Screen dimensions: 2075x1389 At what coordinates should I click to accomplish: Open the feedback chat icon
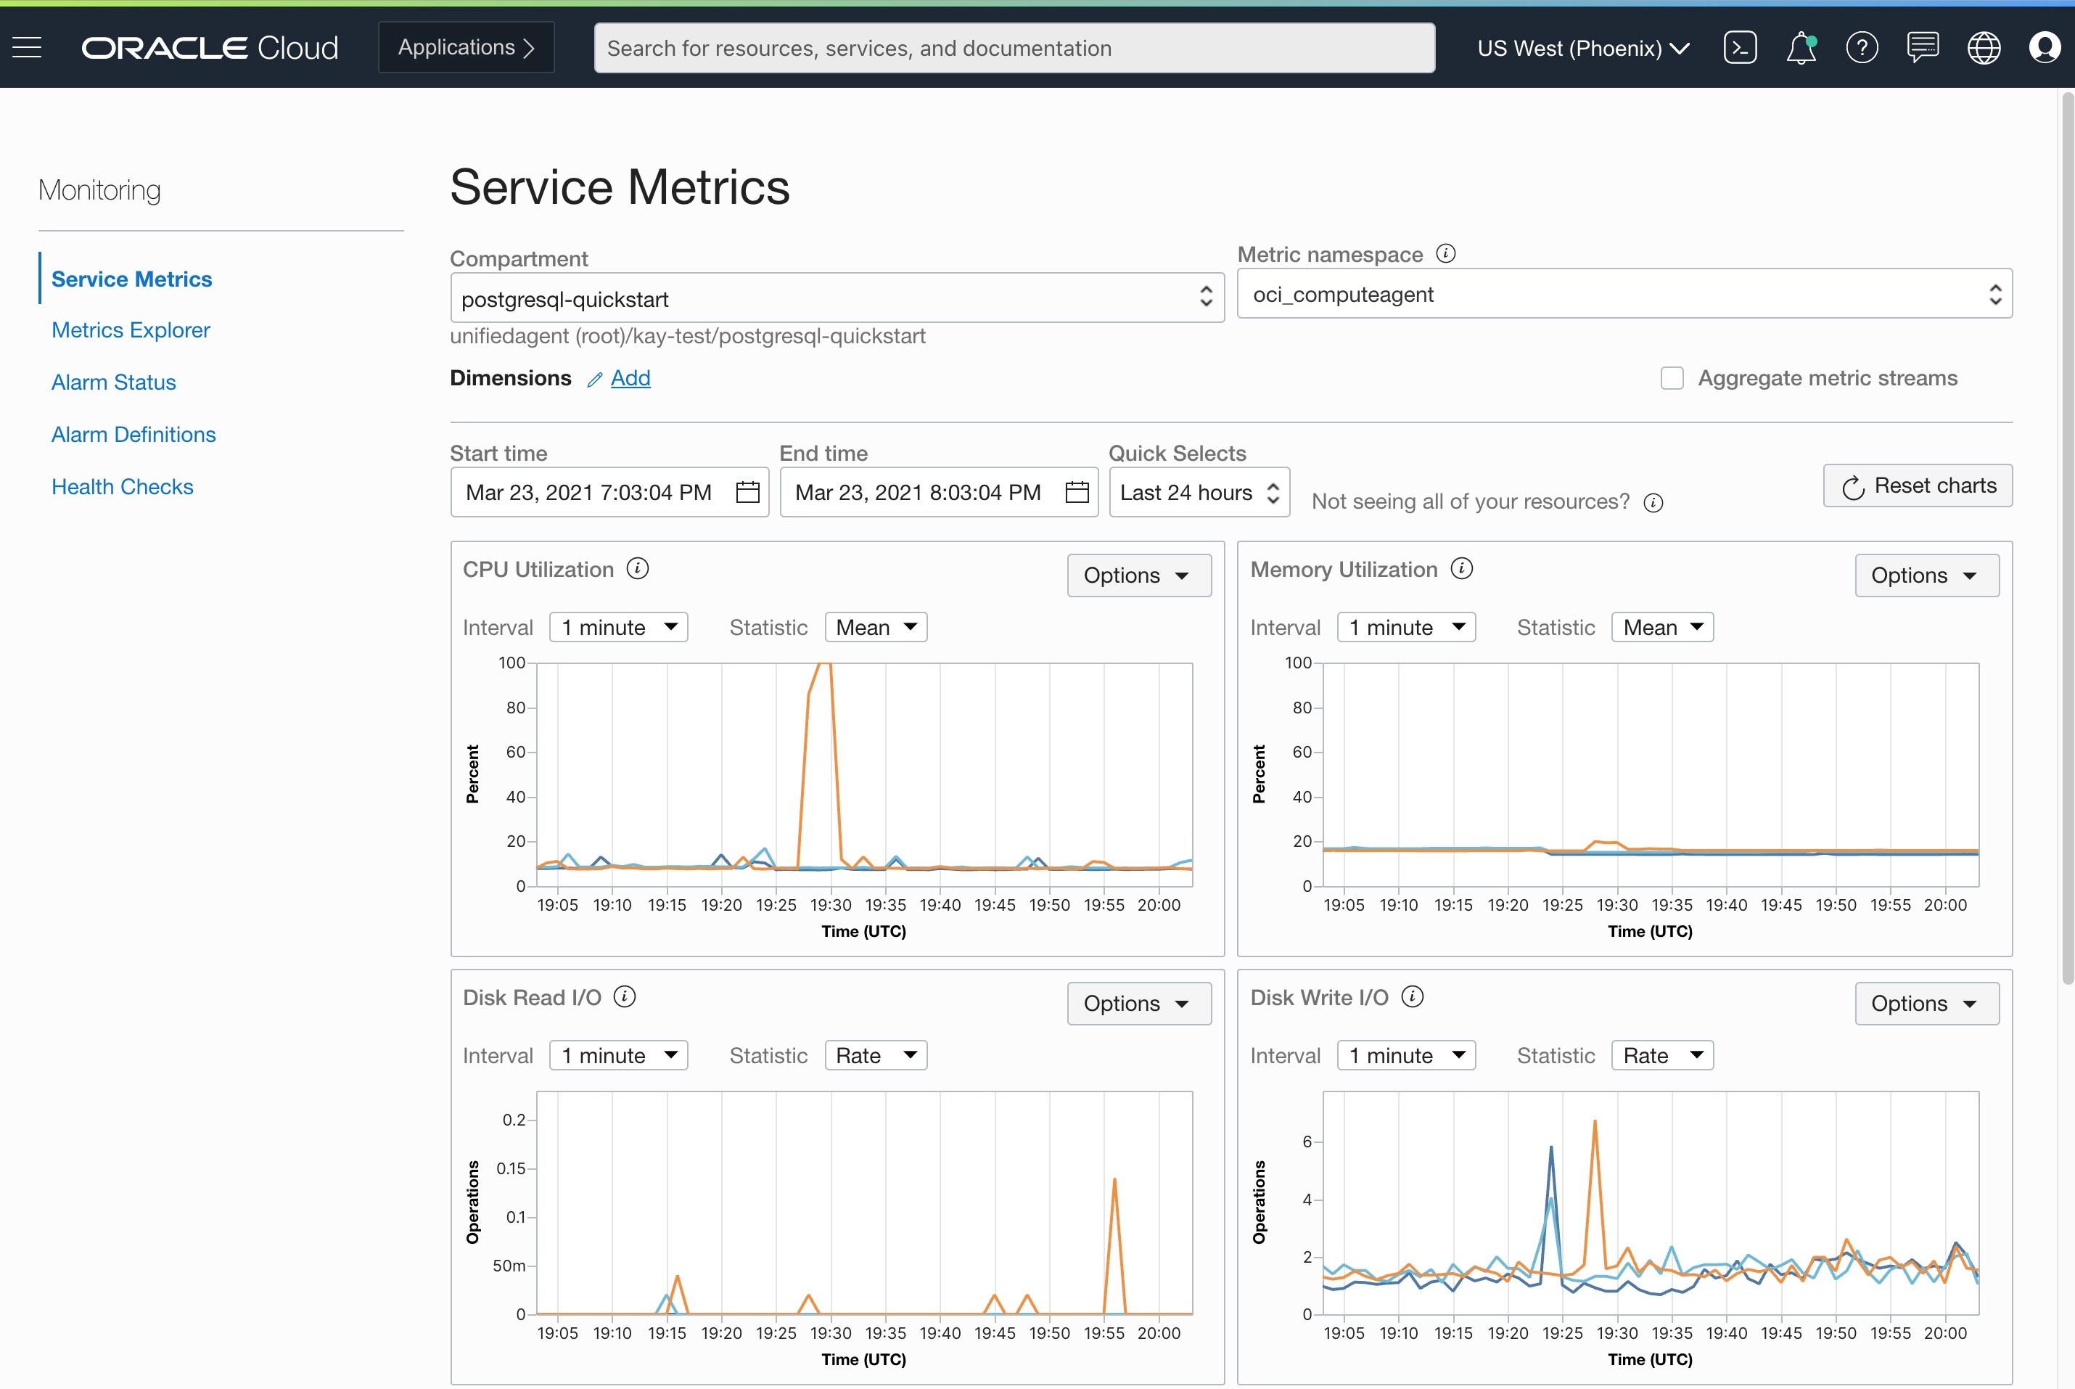pos(1923,47)
